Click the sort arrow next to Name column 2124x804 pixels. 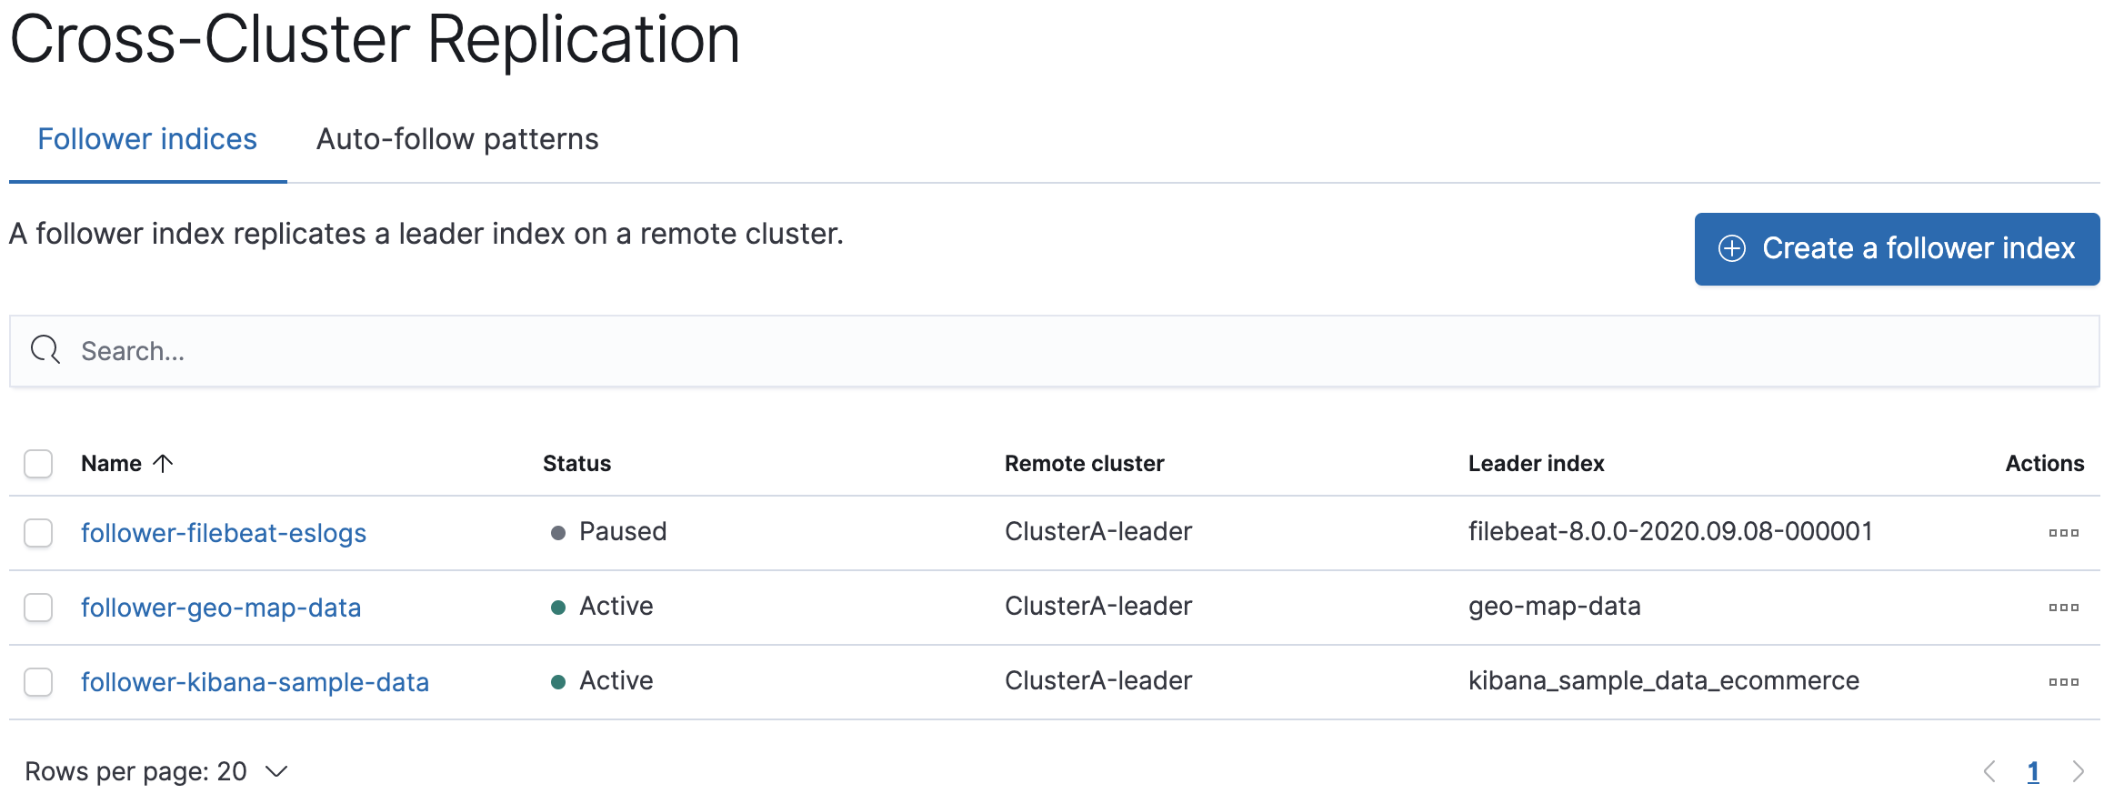click(x=164, y=464)
